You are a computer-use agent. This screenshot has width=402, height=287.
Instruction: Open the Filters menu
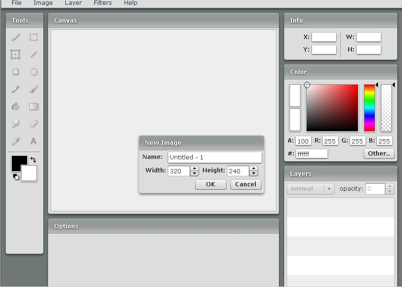click(x=102, y=3)
